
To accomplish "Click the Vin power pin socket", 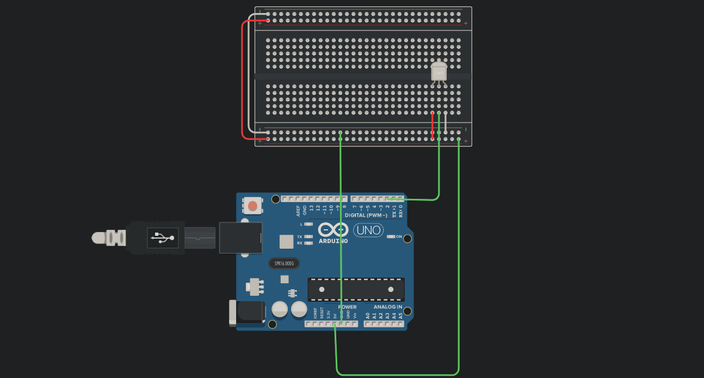I will coord(355,324).
